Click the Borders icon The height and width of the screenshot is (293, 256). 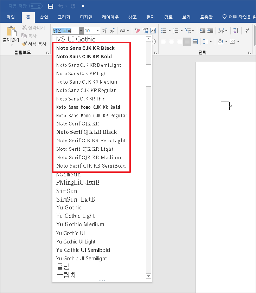tap(232, 41)
